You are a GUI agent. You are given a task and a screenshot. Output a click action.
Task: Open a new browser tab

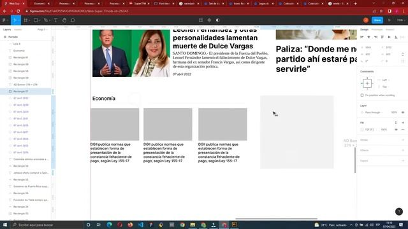click(356, 4)
